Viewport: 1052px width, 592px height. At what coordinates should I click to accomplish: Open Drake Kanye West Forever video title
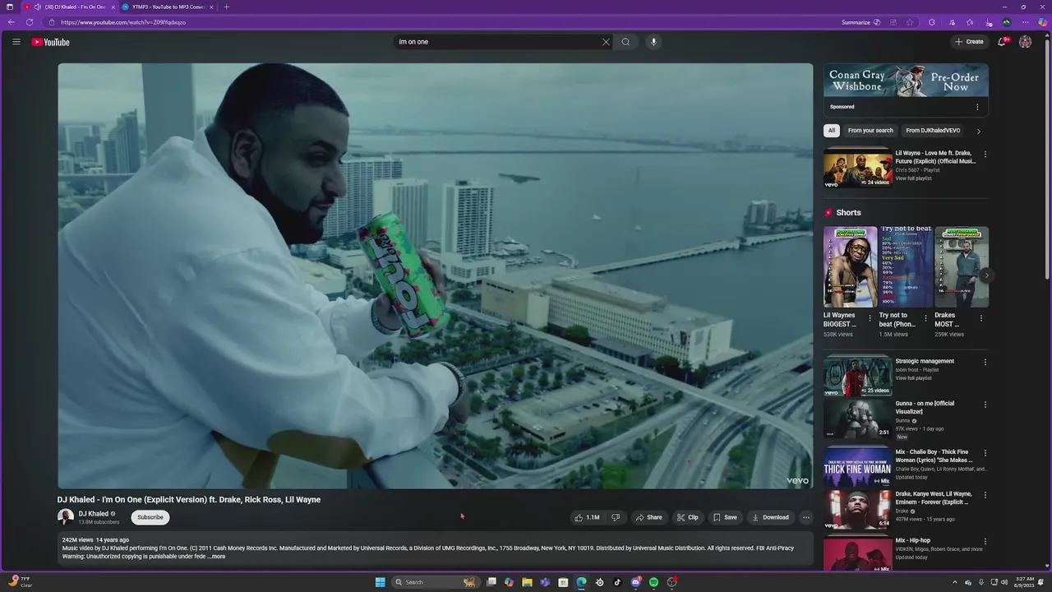934,498
